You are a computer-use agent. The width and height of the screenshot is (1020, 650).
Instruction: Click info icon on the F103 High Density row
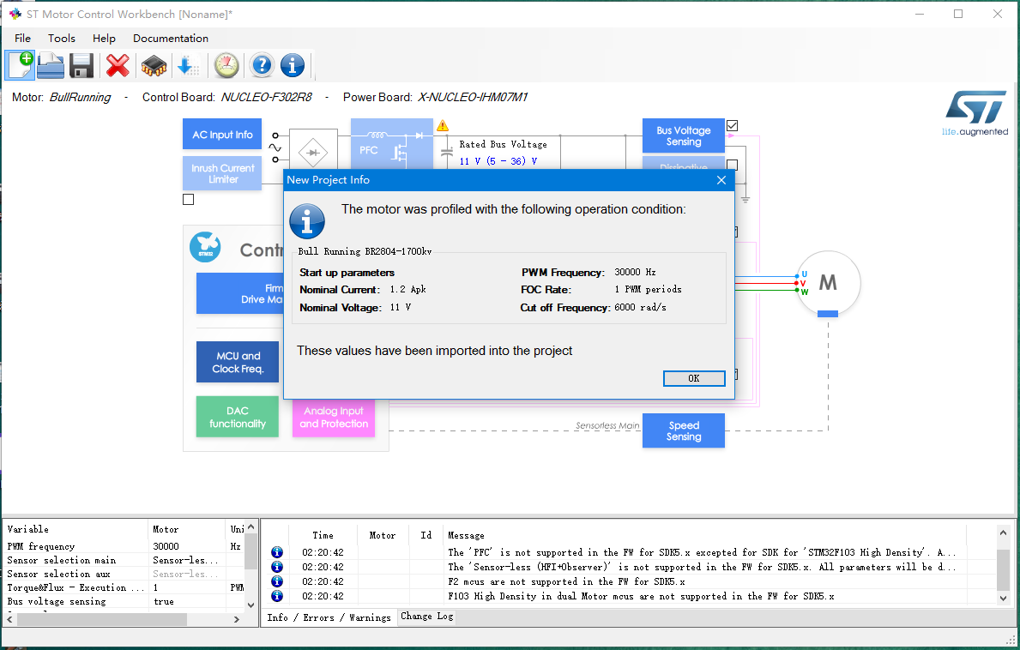(276, 596)
